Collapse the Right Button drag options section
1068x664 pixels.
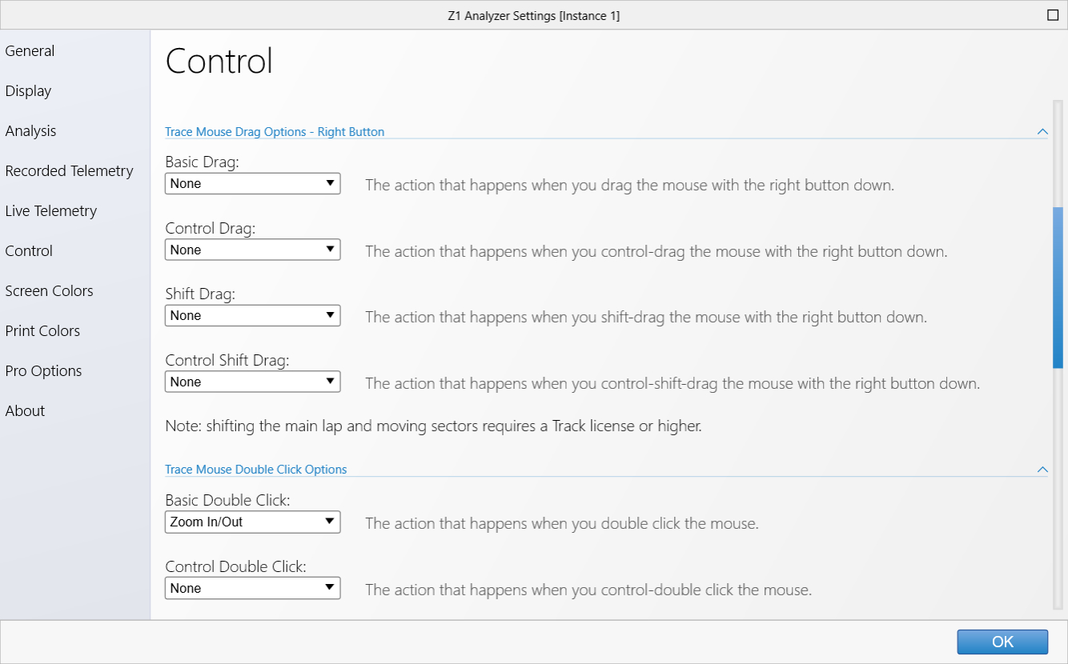(1042, 131)
